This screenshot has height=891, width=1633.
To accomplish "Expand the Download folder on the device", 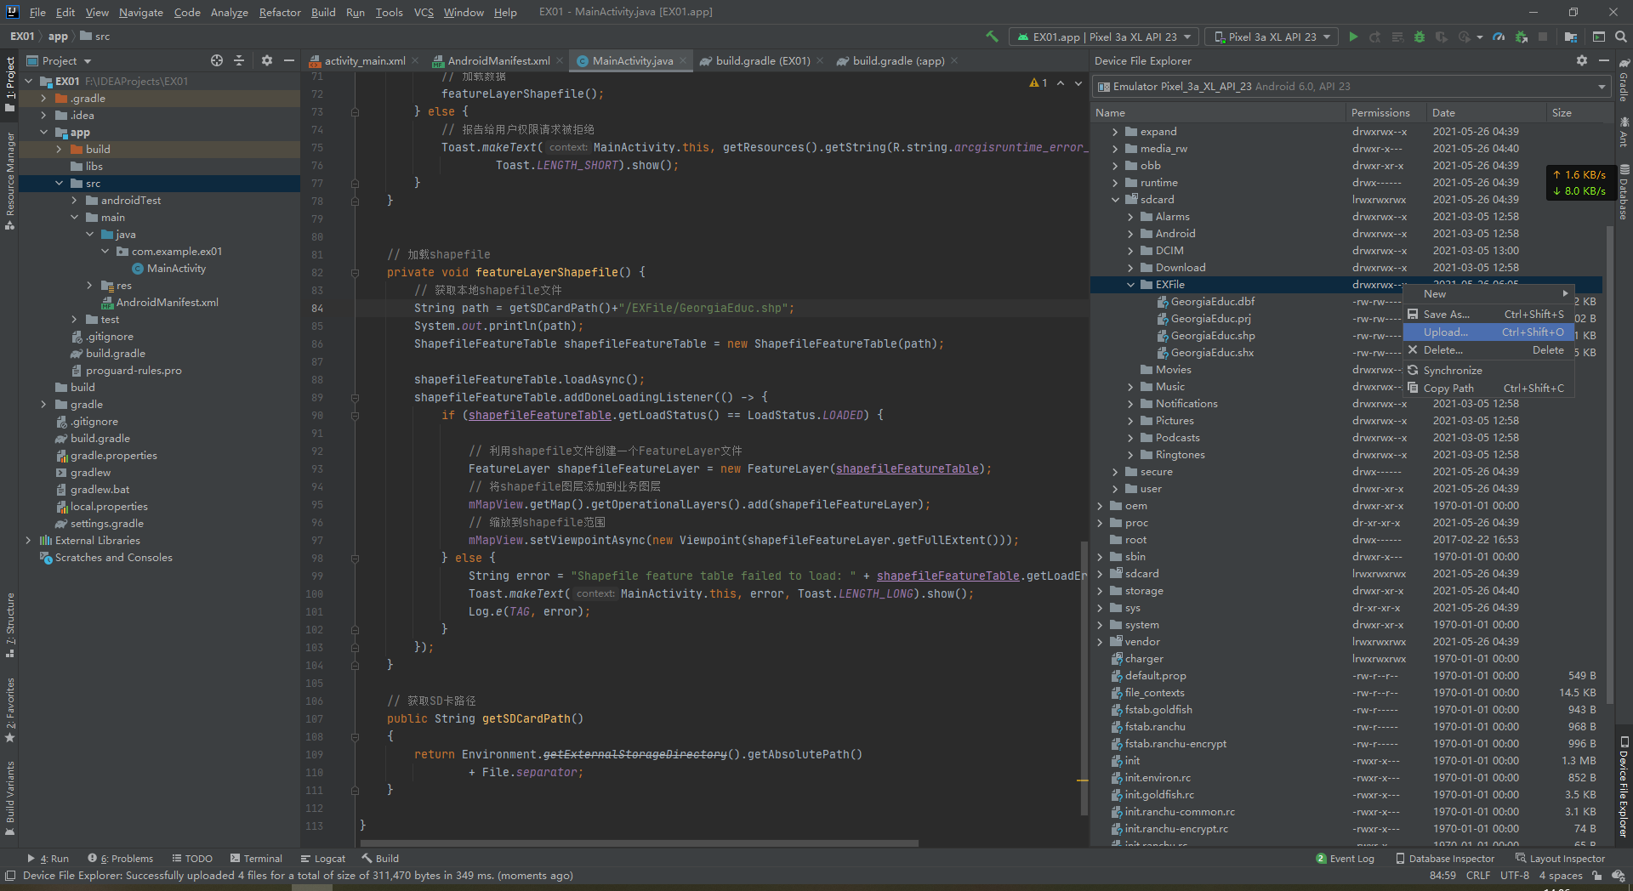I will [x=1130, y=268].
